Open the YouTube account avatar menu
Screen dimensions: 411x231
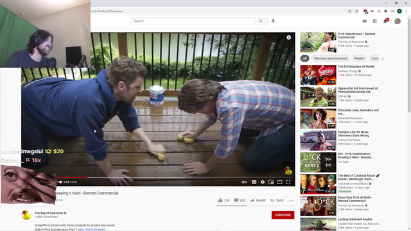398,21
